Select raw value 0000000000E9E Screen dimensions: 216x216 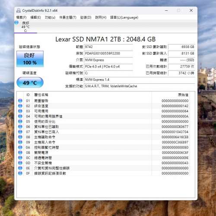(x=175, y=158)
